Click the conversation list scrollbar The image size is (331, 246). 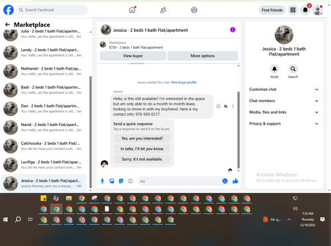click(x=91, y=132)
